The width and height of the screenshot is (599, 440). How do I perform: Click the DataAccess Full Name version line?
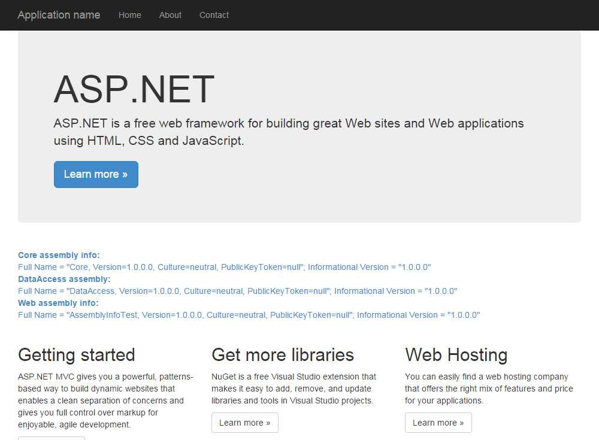[237, 291]
